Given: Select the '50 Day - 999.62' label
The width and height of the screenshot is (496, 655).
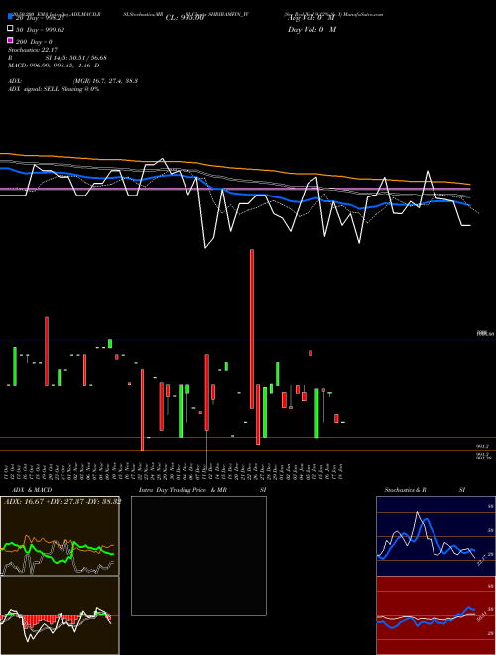Looking at the screenshot, I should click(40, 29).
